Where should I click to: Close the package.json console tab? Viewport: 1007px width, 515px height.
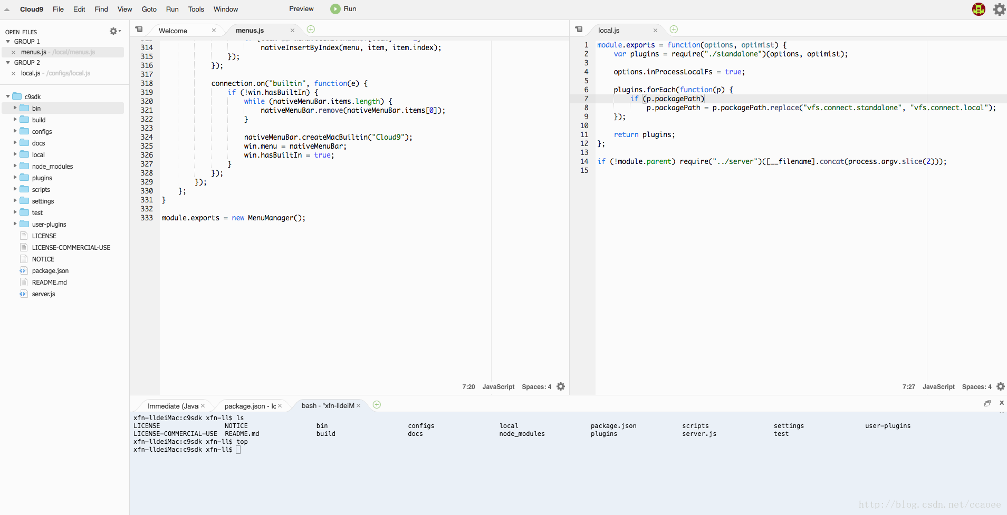click(x=280, y=406)
